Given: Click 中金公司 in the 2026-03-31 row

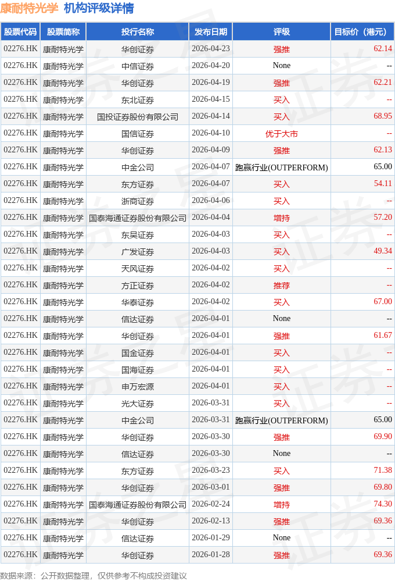Looking at the screenshot, I should coord(137,420).
